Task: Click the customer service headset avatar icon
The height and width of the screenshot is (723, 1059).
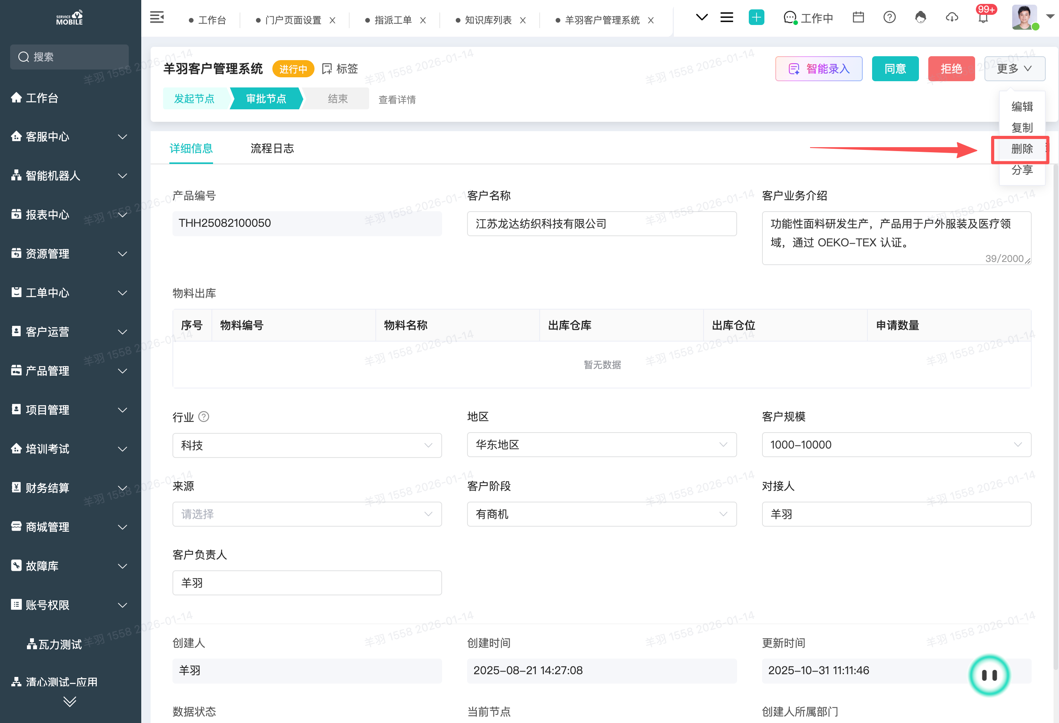Action: pos(920,18)
